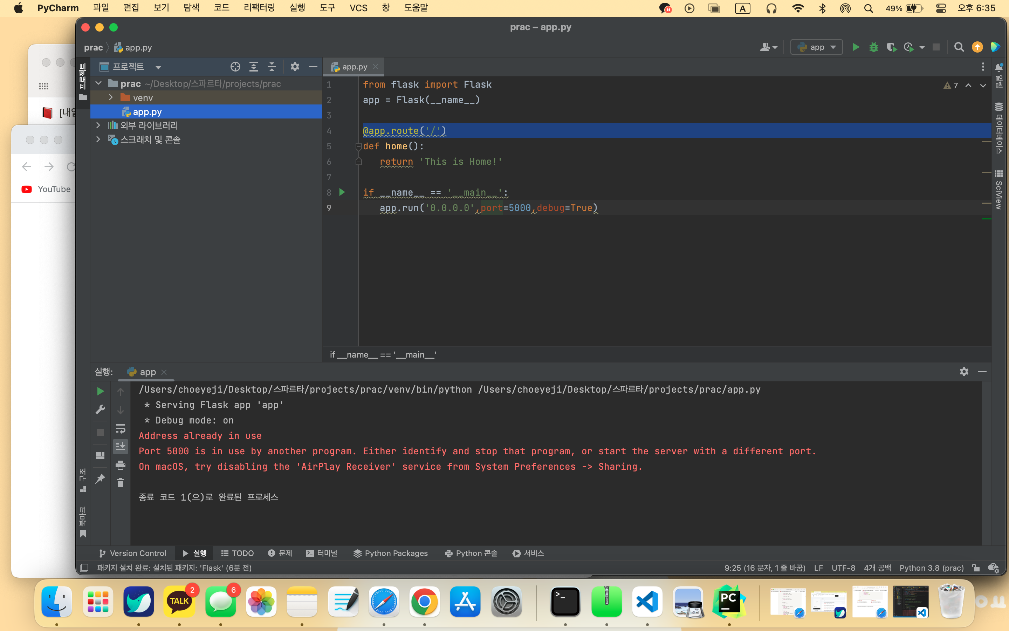Image resolution: width=1009 pixels, height=631 pixels.
Task: Hide the project tool window
Action: pyautogui.click(x=313, y=67)
